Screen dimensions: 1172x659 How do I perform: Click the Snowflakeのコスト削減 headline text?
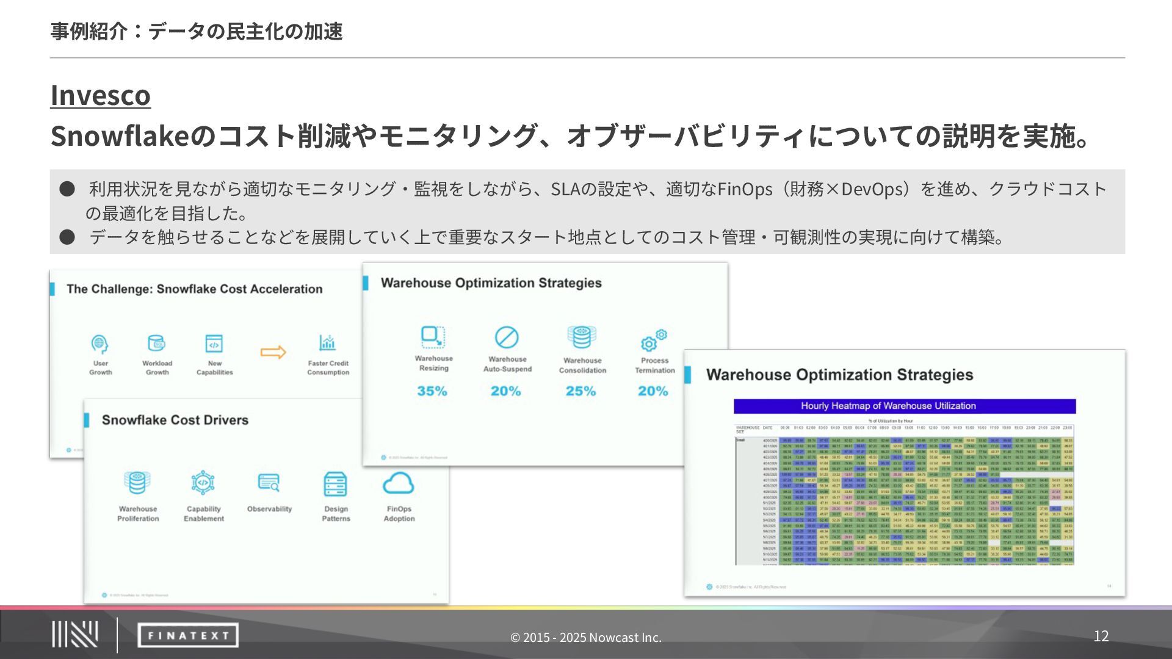click(x=573, y=136)
